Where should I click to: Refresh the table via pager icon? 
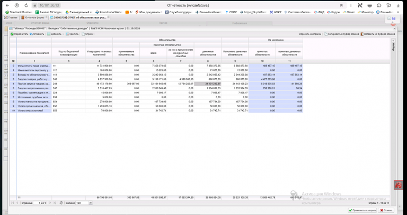pyautogui.click(x=61, y=203)
